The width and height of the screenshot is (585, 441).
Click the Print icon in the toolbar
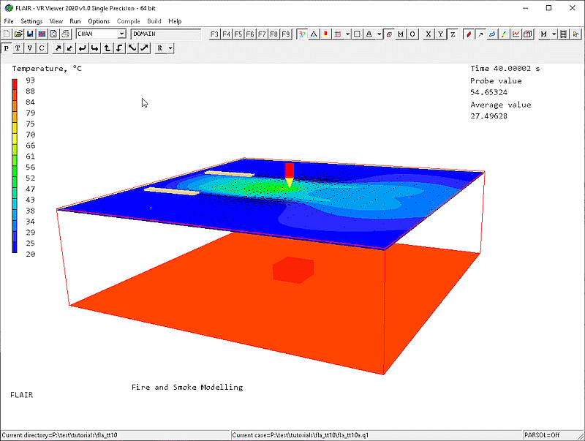65,34
